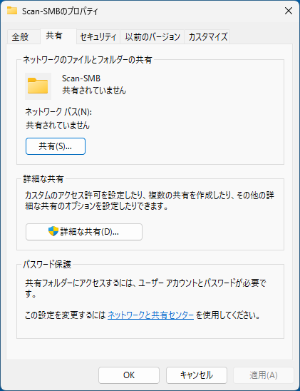Click the ネットワーク パス(N) label
The width and height of the screenshot is (300, 391).
click(58, 112)
